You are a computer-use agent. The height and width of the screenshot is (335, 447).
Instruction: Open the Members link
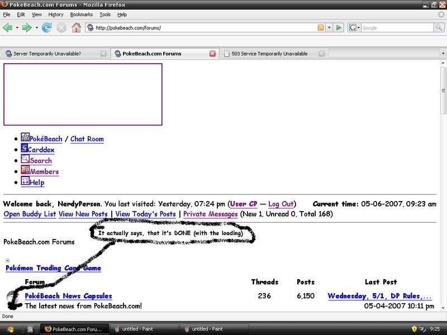click(x=44, y=172)
